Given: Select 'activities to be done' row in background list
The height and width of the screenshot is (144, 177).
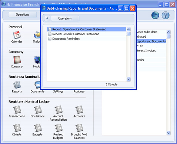Looking at the screenshot, I should 151,32.
